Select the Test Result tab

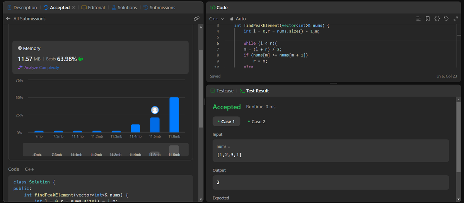254,91
